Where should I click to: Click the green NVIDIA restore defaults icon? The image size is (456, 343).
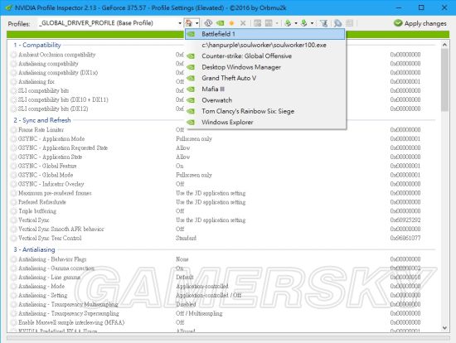tap(221, 23)
